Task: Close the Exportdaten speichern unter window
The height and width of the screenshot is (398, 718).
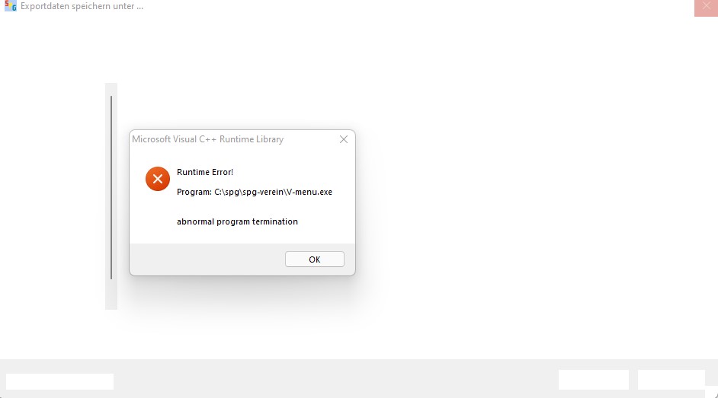Action: coord(706,7)
